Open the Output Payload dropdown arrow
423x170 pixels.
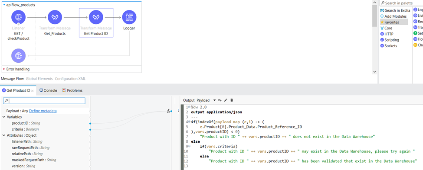214,100
